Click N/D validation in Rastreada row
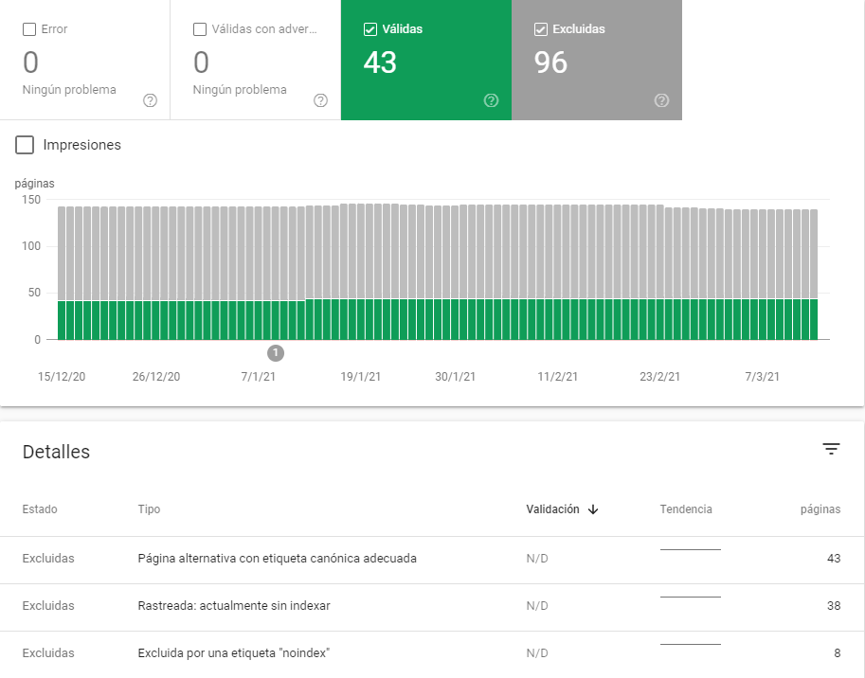The image size is (865, 678). [537, 606]
